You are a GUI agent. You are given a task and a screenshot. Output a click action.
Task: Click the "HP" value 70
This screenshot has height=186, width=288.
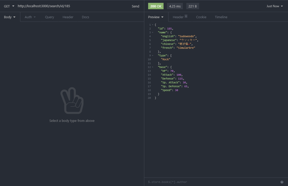point(172,71)
